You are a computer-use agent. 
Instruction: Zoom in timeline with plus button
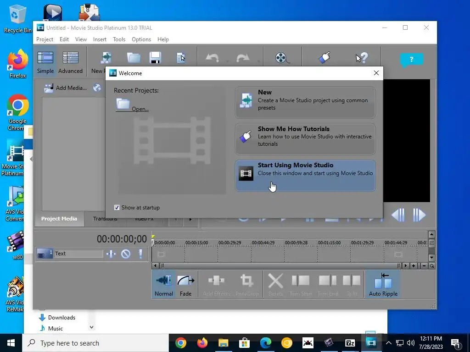(414, 265)
